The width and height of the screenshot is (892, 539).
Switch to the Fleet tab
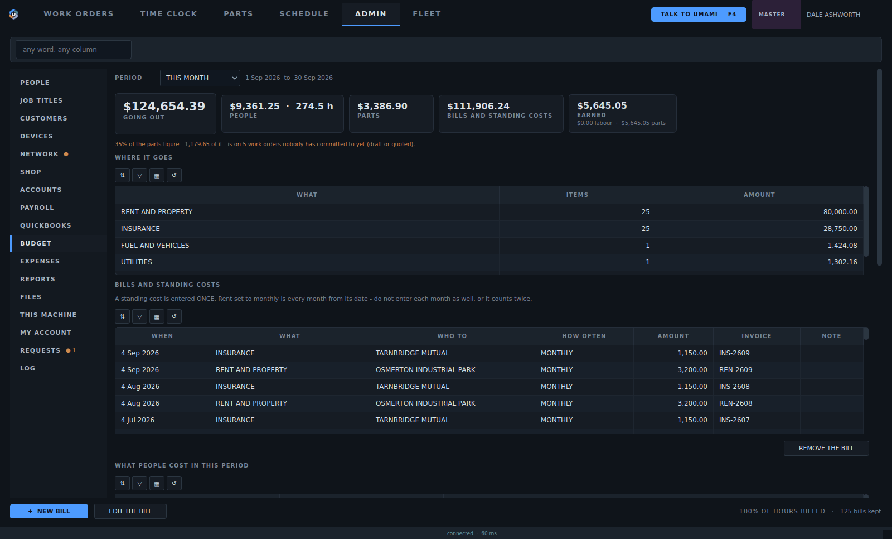427,14
